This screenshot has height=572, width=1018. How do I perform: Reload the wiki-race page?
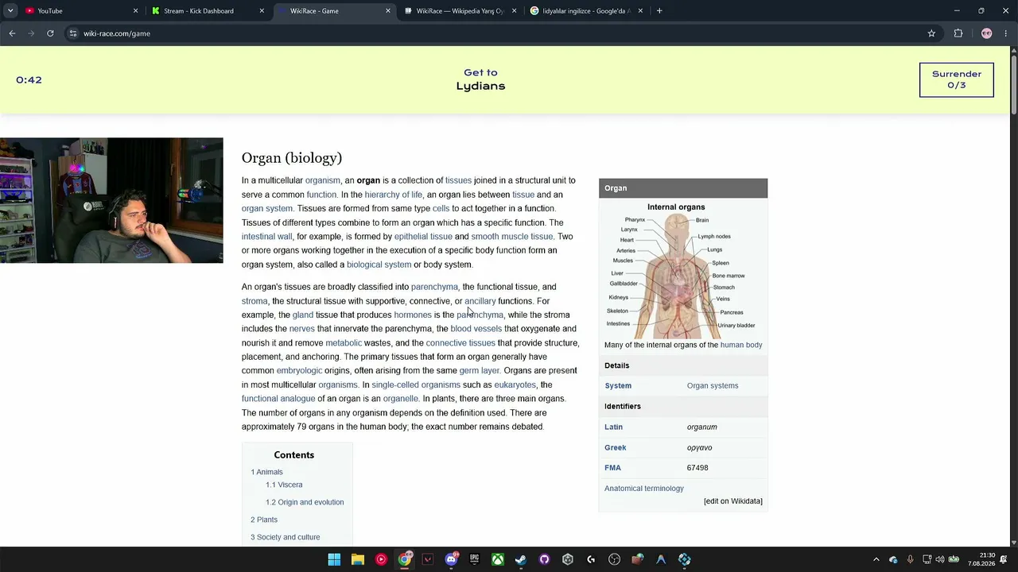50,33
